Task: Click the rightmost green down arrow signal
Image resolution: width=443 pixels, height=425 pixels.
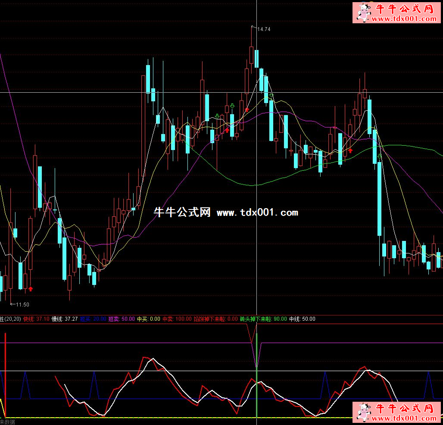Action: pos(379,156)
